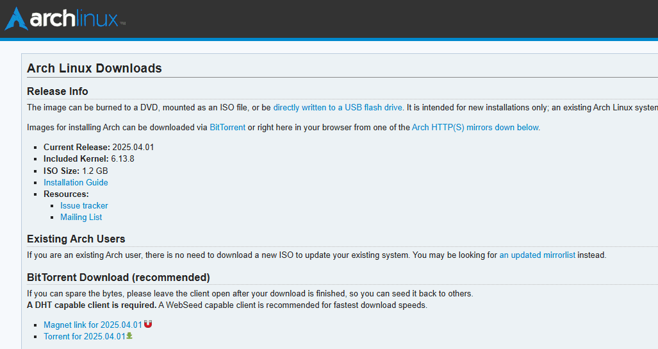Open the Installation Guide link
The width and height of the screenshot is (658, 349).
tap(76, 182)
